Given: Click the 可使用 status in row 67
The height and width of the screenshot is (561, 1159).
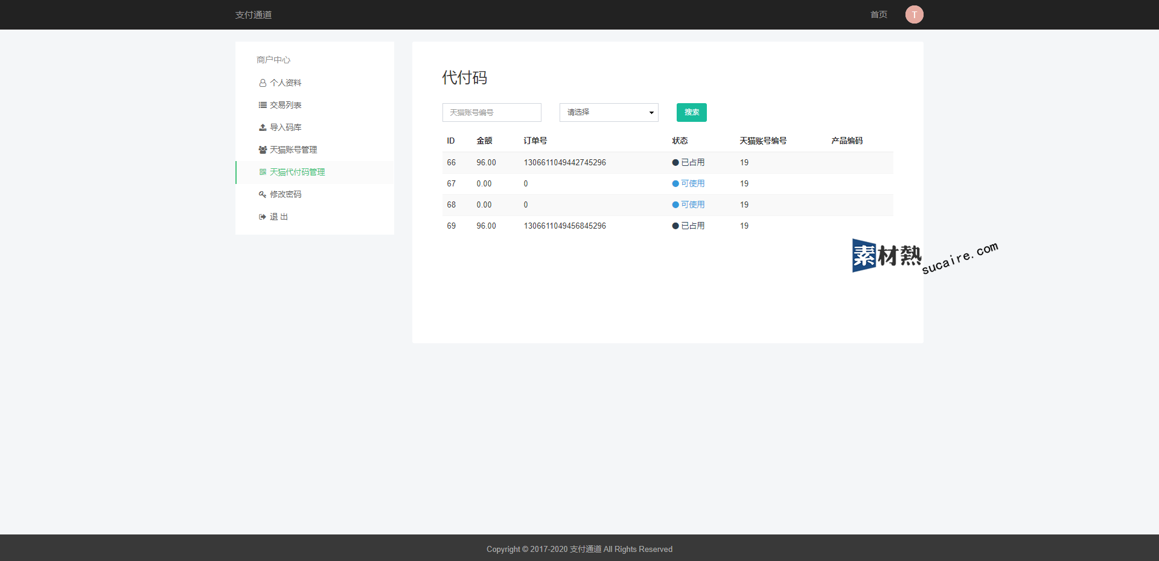Looking at the screenshot, I should (693, 183).
